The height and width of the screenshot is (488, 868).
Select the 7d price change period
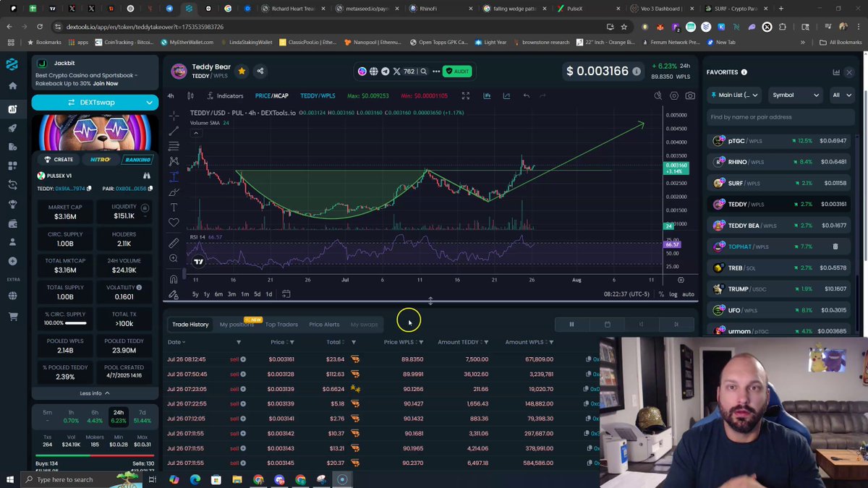tap(142, 416)
